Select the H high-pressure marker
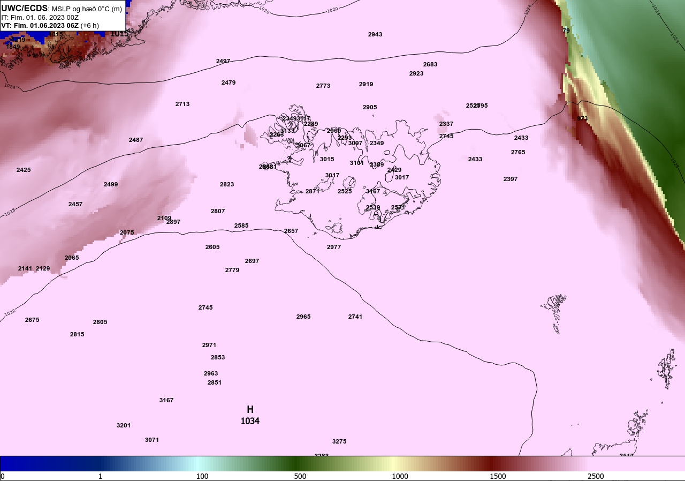 tap(250, 410)
